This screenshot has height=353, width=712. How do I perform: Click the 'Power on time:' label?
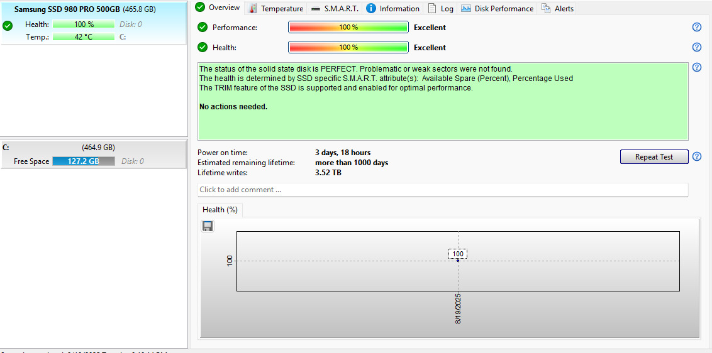(x=223, y=153)
